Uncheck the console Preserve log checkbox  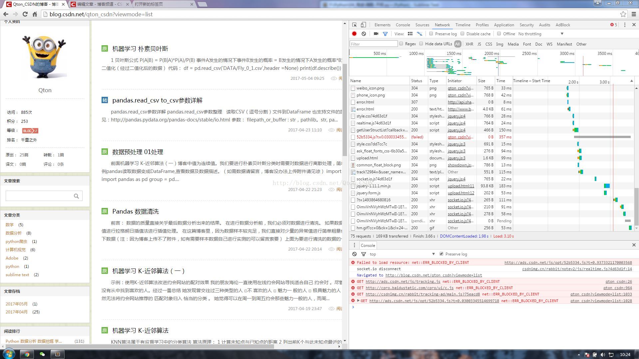pyautogui.click(x=441, y=254)
